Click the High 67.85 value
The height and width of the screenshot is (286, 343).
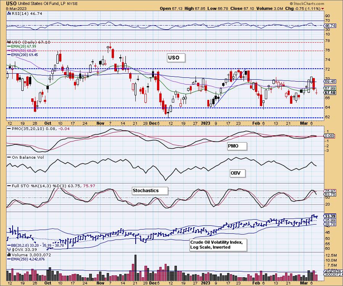point(195,8)
